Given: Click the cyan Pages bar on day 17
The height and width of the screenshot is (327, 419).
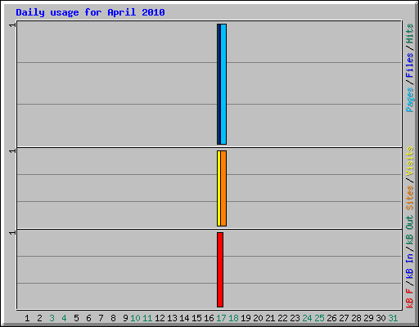Looking at the screenshot, I should coord(223,84).
